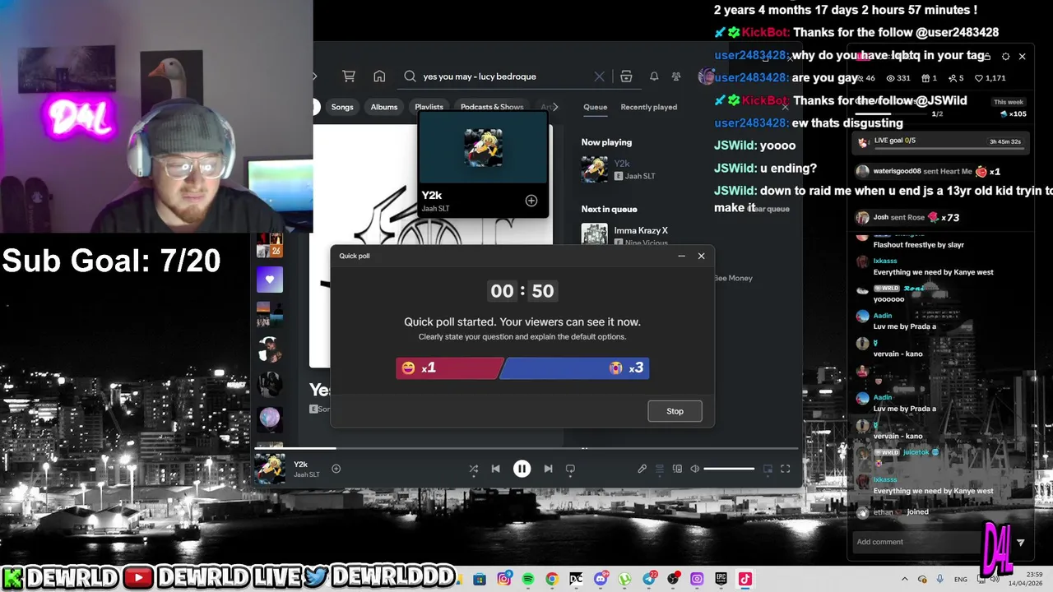
Task: Switch to the Recently played tab
Action: (649, 107)
